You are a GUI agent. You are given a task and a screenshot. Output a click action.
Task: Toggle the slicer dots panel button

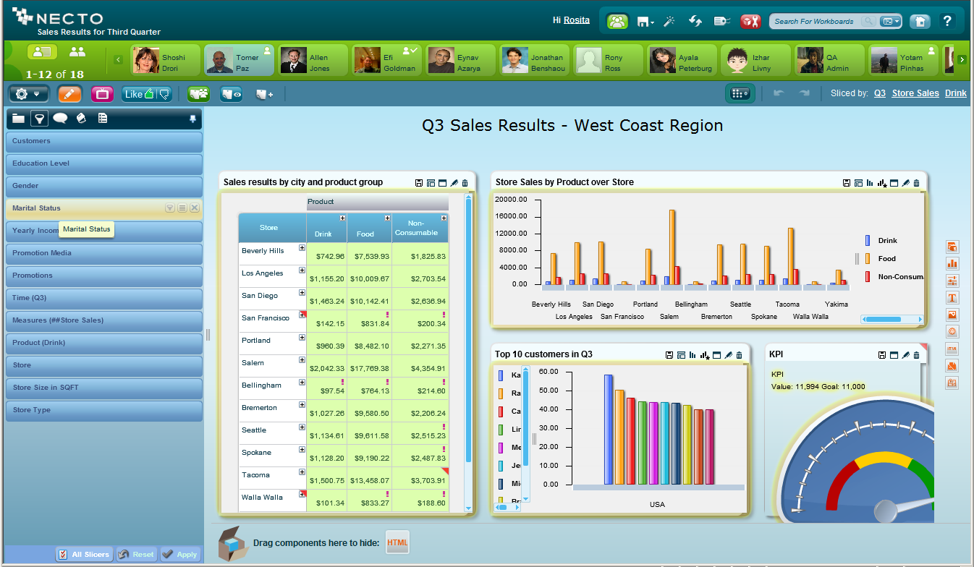pos(740,93)
